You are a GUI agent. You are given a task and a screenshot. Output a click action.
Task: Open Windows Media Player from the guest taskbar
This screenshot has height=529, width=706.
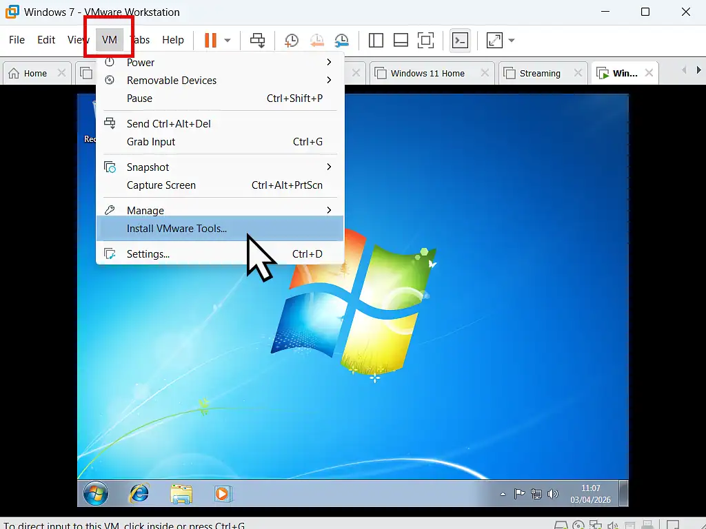222,493
